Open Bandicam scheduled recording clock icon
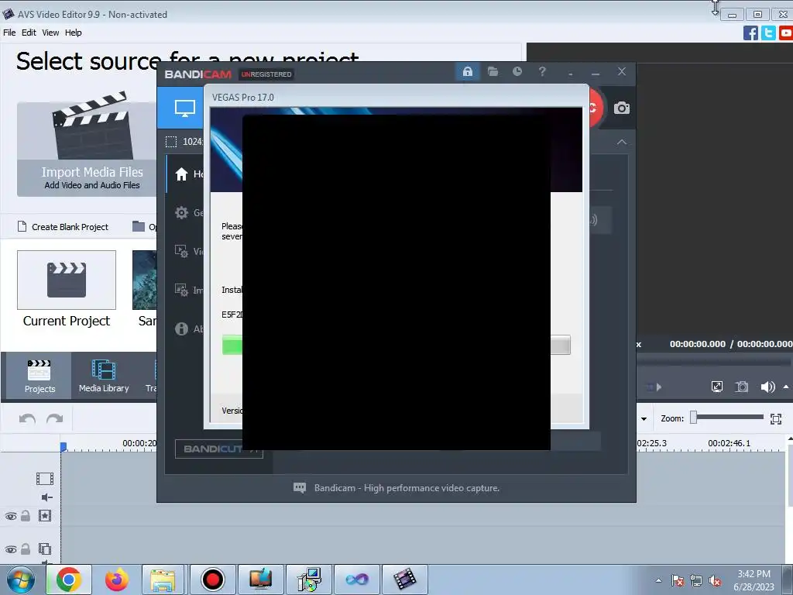This screenshot has width=793, height=595. click(x=517, y=72)
